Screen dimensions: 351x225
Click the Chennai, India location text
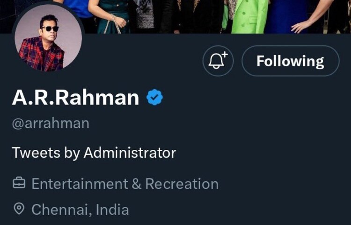pos(80,209)
